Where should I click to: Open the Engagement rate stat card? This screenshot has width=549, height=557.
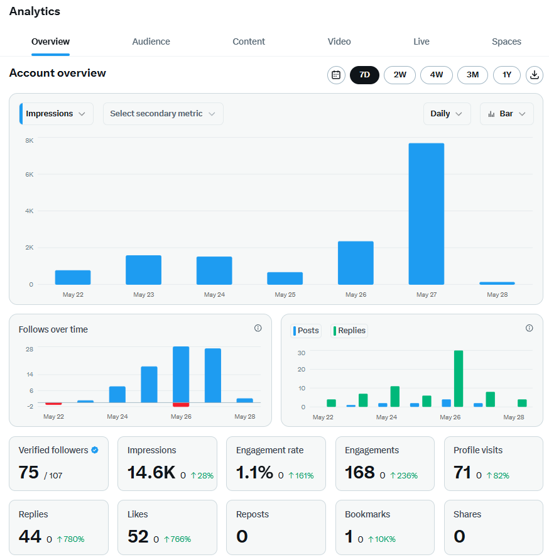click(x=276, y=463)
